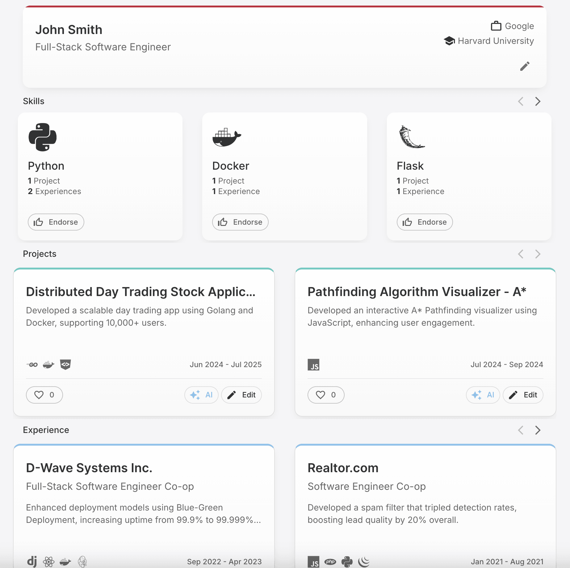Click the pencil icon to edit John Smith's profile
The image size is (570, 568).
[525, 66]
